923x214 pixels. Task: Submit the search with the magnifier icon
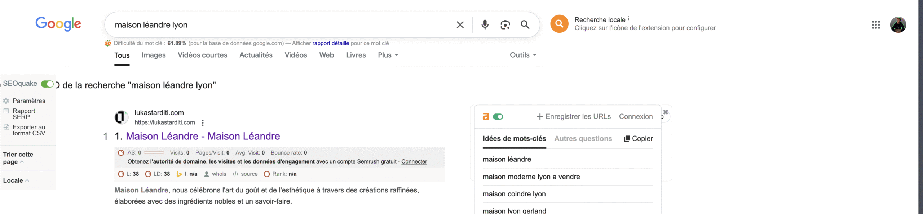(x=525, y=24)
